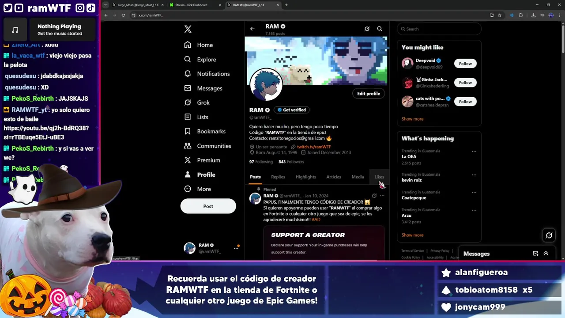Open the browser tab search dropdown
Screen dimensions: 565x318
(x=105, y=5)
